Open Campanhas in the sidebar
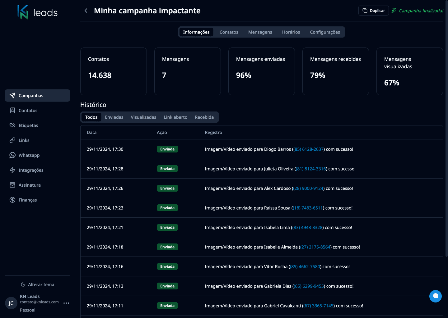This screenshot has width=448, height=318. pyautogui.click(x=37, y=95)
